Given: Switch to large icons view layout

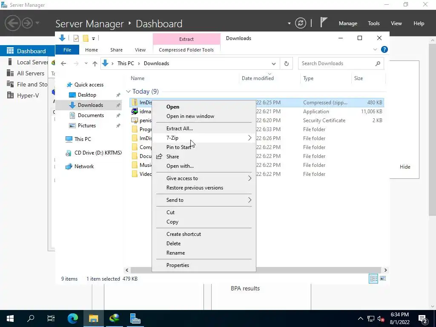Looking at the screenshot, I should coord(383,278).
